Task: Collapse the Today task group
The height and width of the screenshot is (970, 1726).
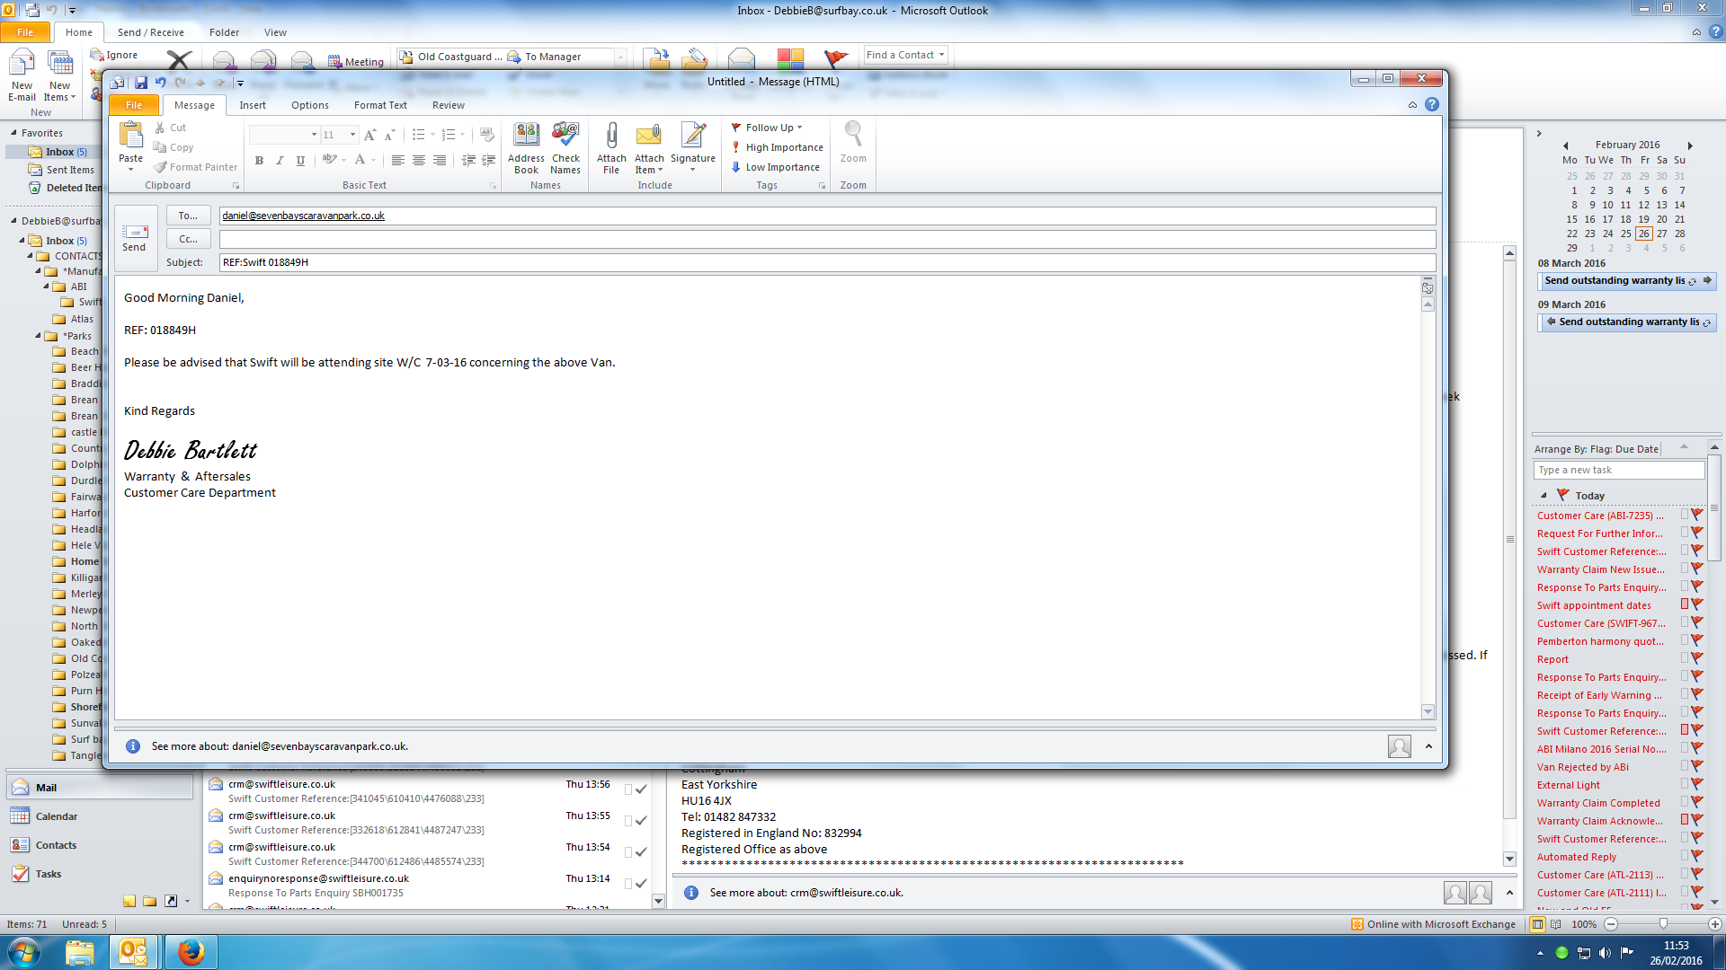Action: click(x=1544, y=496)
